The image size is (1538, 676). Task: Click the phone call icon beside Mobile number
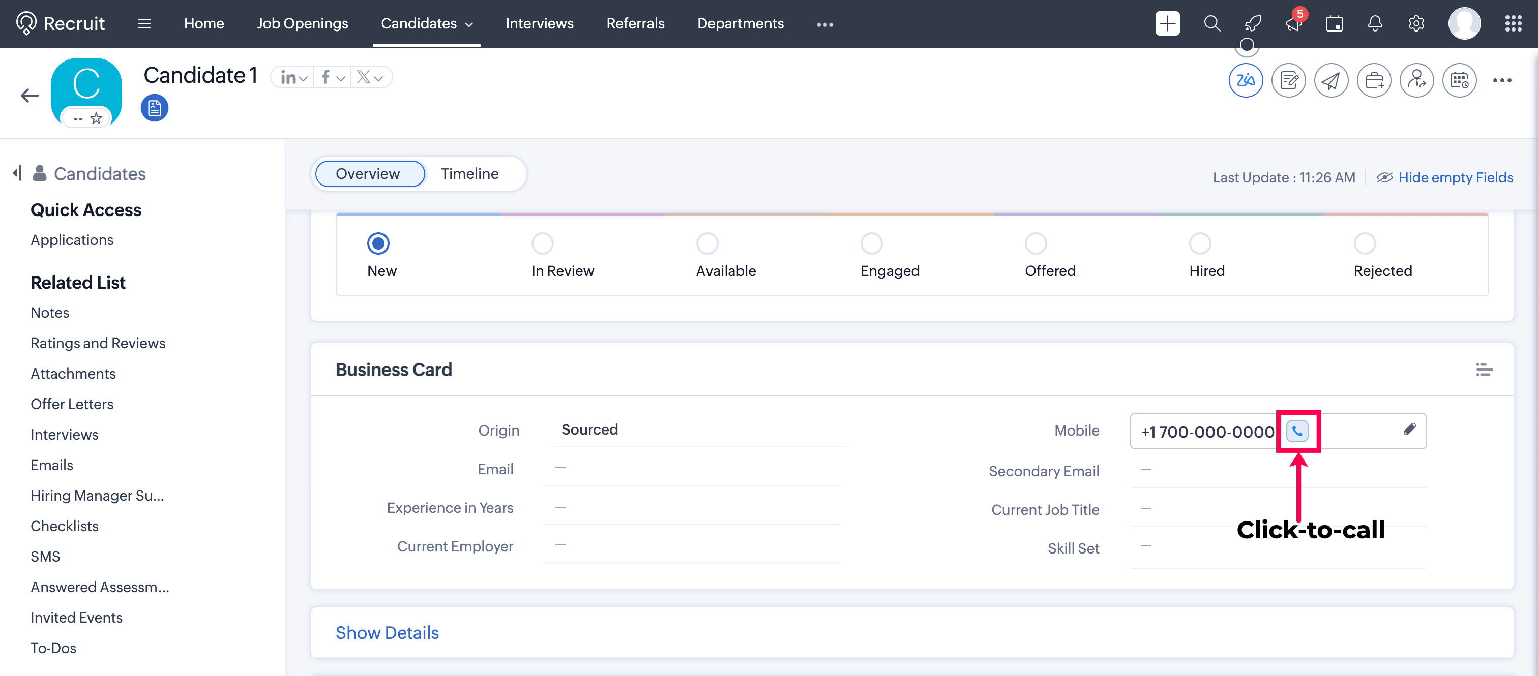tap(1297, 431)
